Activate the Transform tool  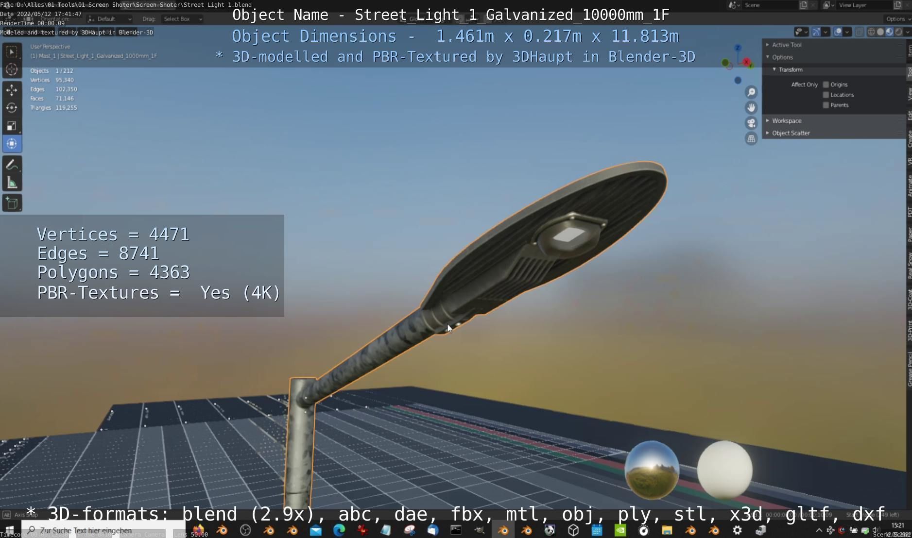12,144
